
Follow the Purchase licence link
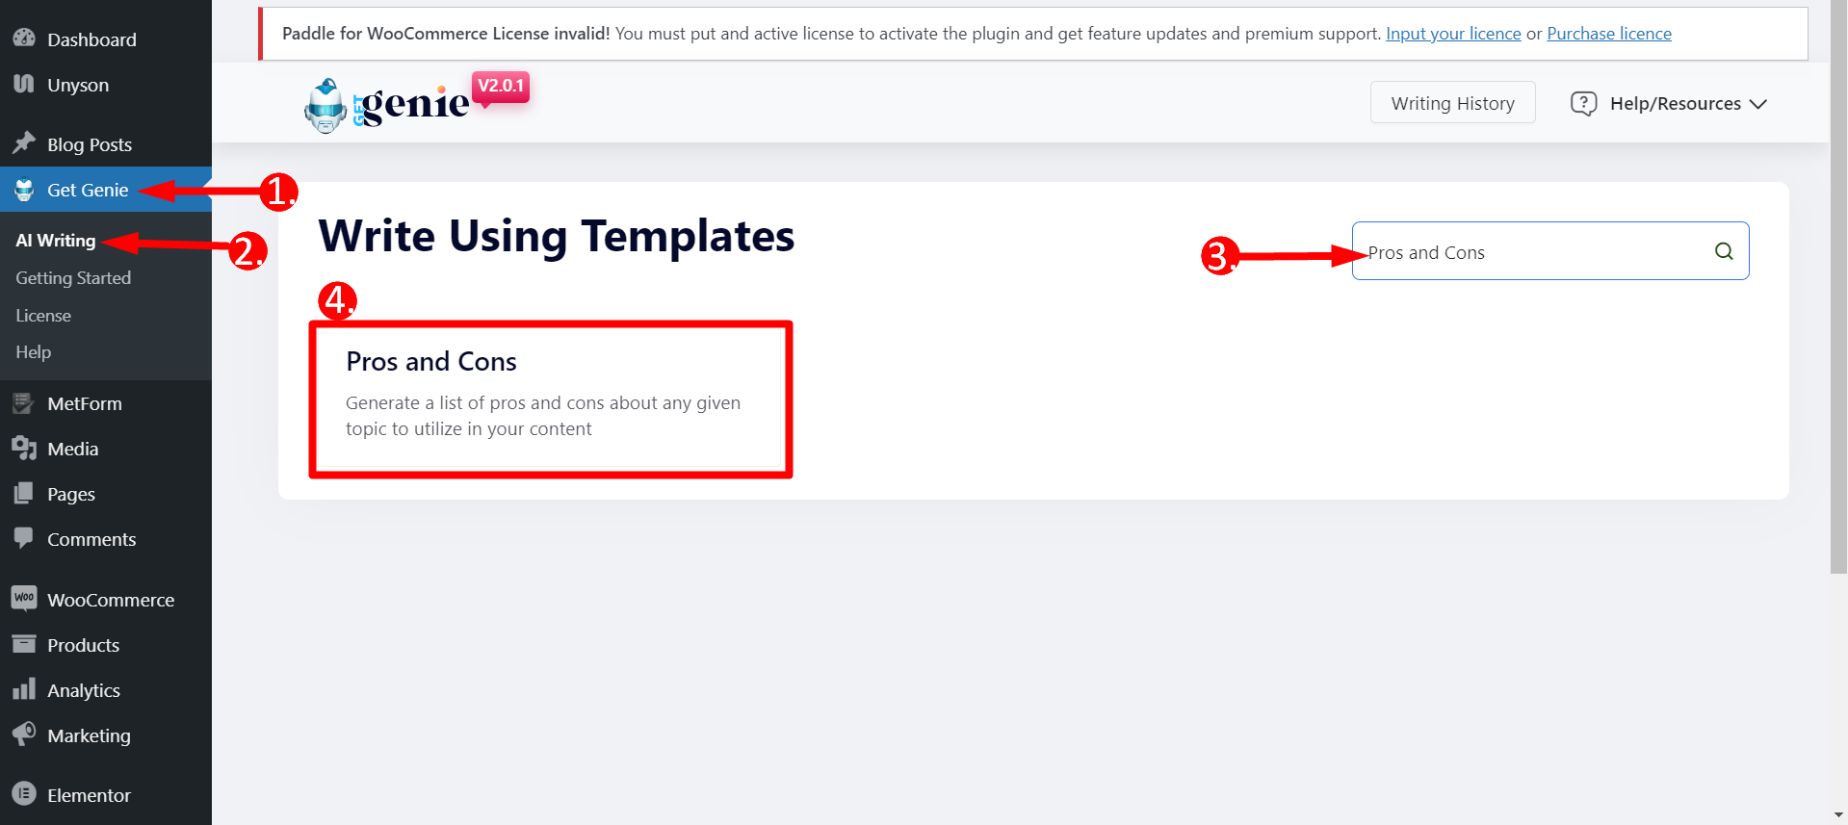coord(1609,34)
